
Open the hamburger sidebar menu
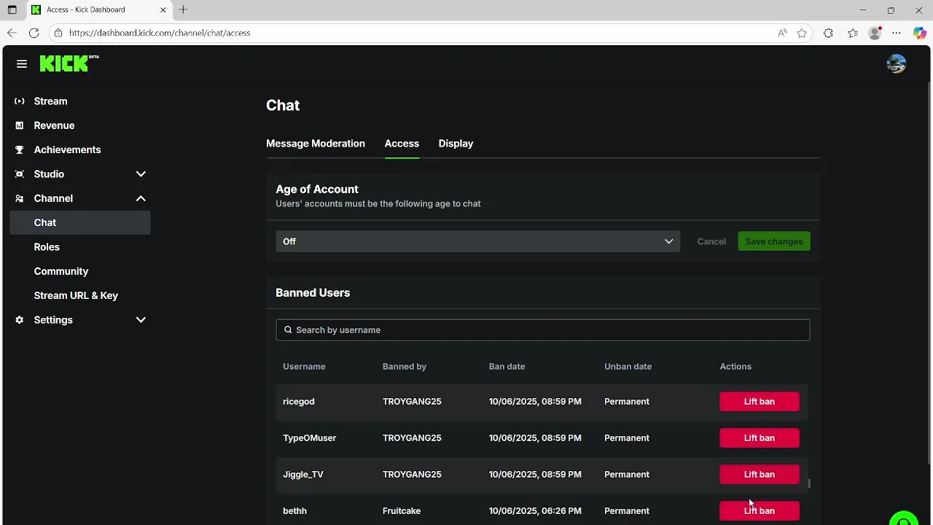point(22,64)
